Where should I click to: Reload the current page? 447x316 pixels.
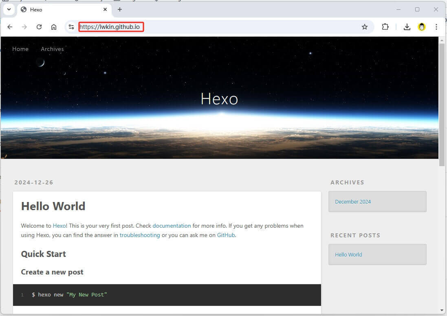coord(39,27)
